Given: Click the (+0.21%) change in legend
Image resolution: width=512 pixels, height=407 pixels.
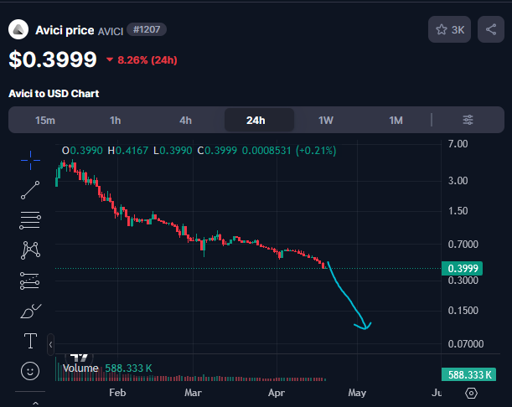Looking at the screenshot, I should click(x=316, y=151).
